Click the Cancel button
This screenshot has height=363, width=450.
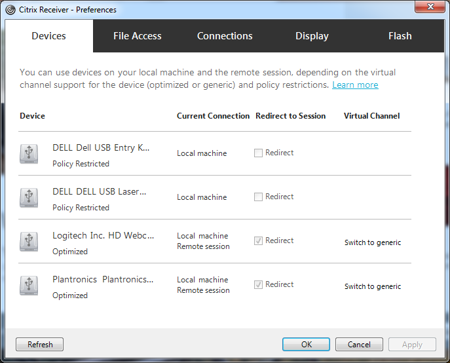point(359,345)
